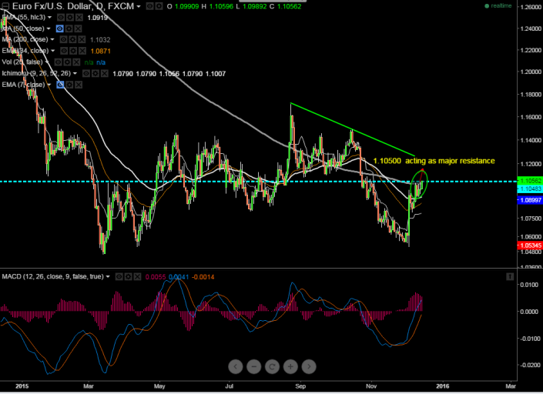Open dropdown arrow for MACD (12, 26, close, 9)
Screen dimensions: 543x394
pyautogui.click(x=108, y=276)
